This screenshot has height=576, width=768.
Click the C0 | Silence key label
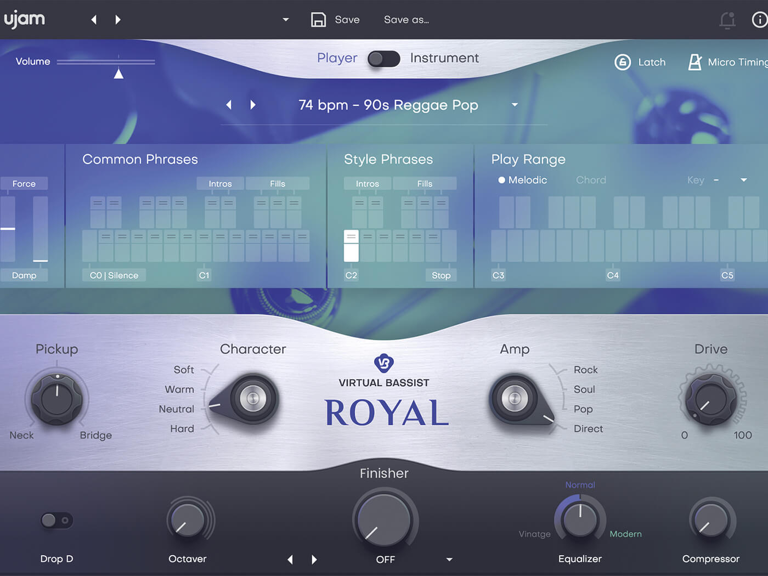[114, 275]
